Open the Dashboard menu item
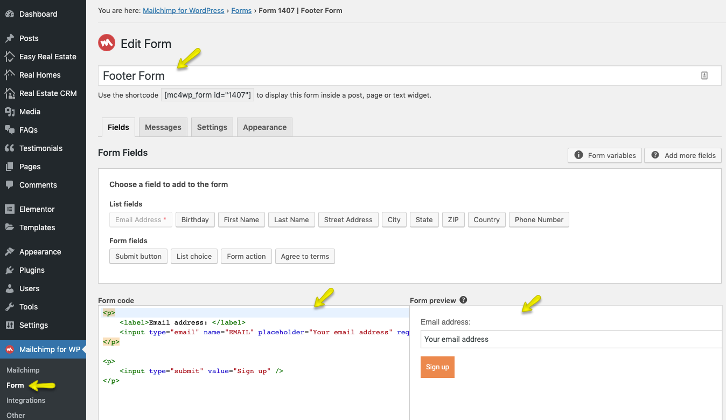 click(43, 14)
